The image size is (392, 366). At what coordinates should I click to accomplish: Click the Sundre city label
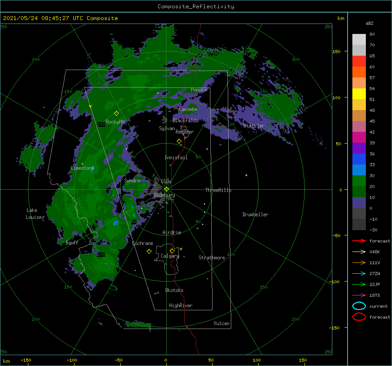pos(132,180)
